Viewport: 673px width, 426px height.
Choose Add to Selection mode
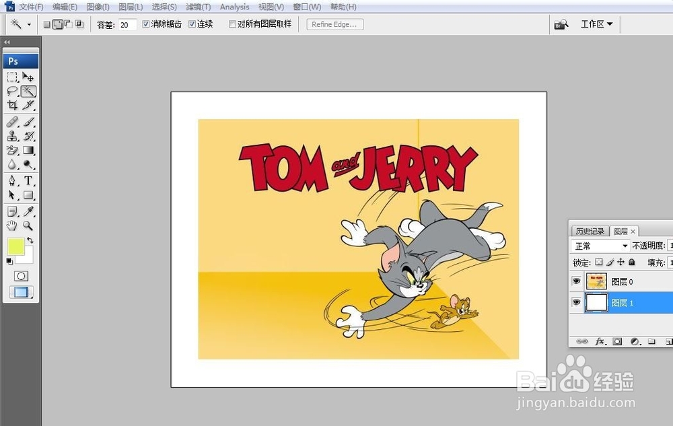click(x=57, y=24)
